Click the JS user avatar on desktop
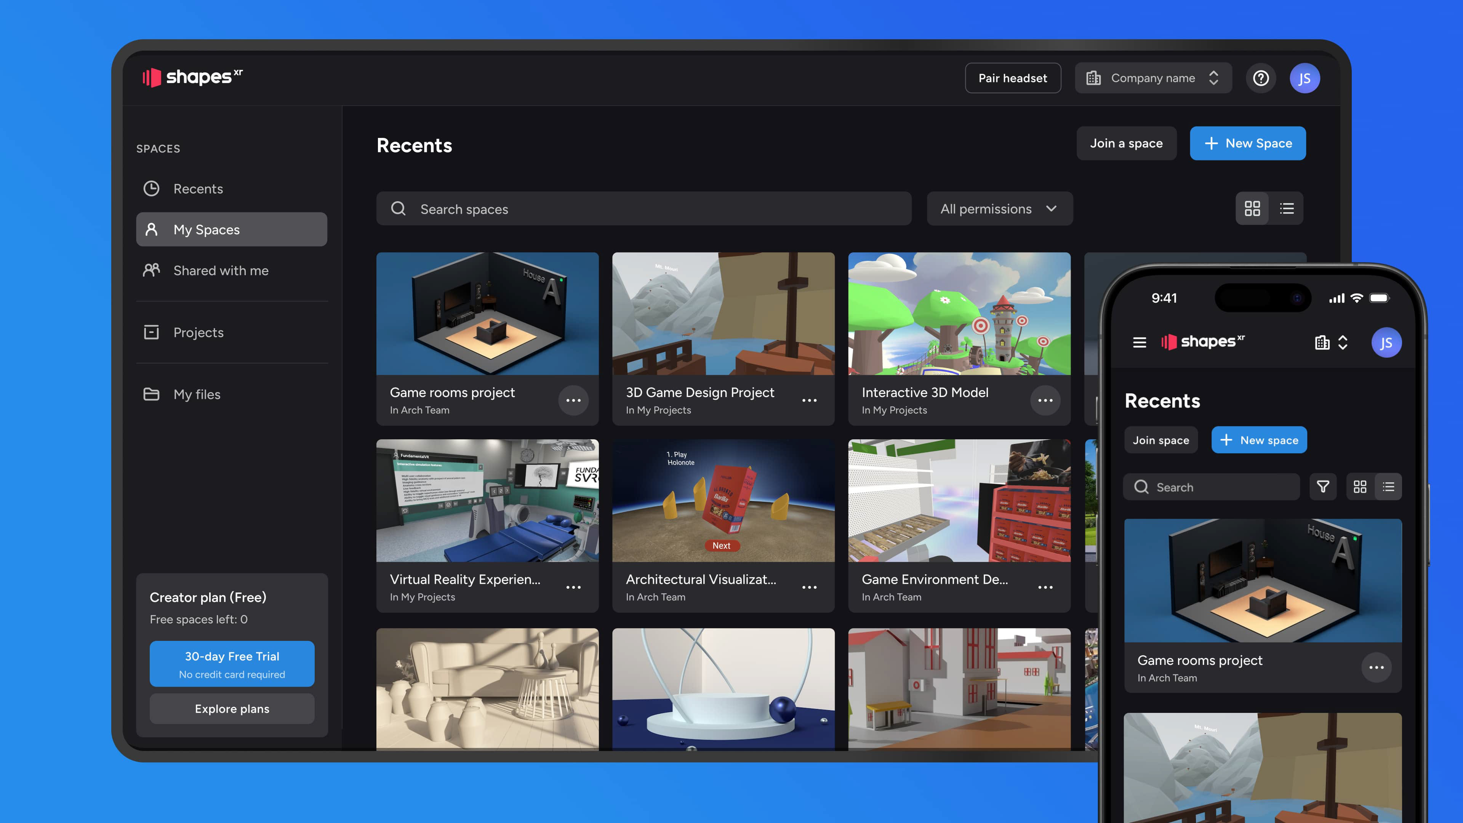Screen dimensions: 1463x823 coord(1305,78)
